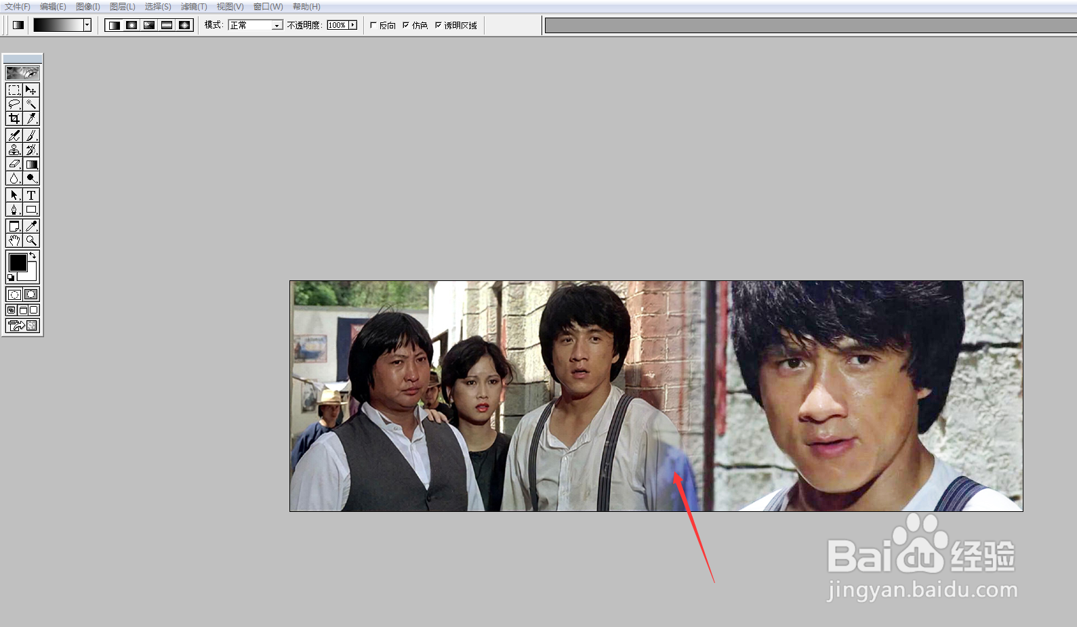Select the History Brush tool

[x=31, y=150]
